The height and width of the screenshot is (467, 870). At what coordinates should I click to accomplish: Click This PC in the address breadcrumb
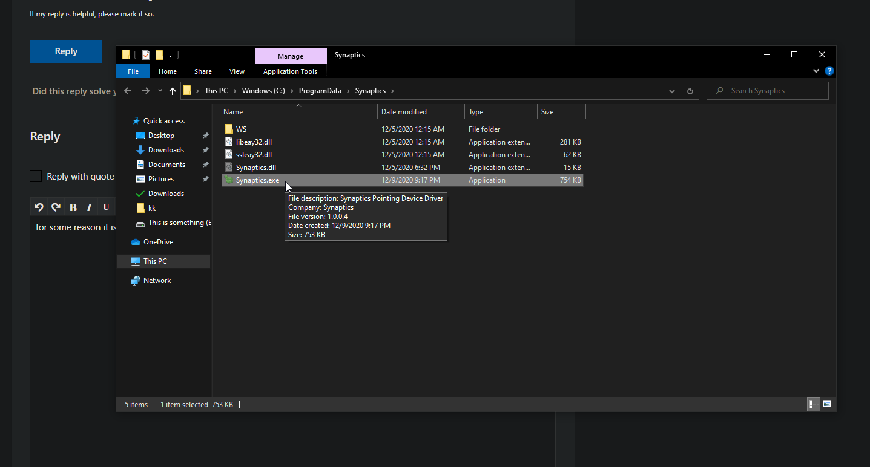point(216,91)
